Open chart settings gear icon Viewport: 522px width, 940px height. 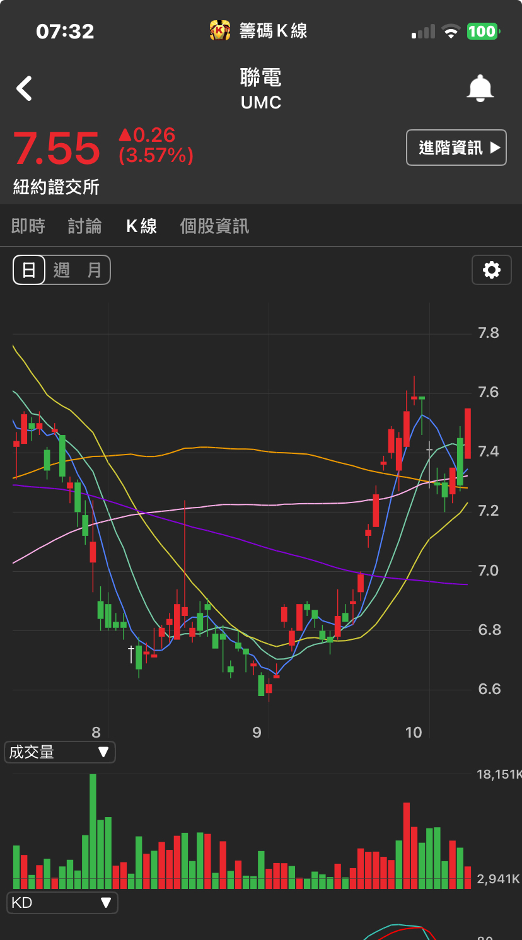pyautogui.click(x=491, y=270)
